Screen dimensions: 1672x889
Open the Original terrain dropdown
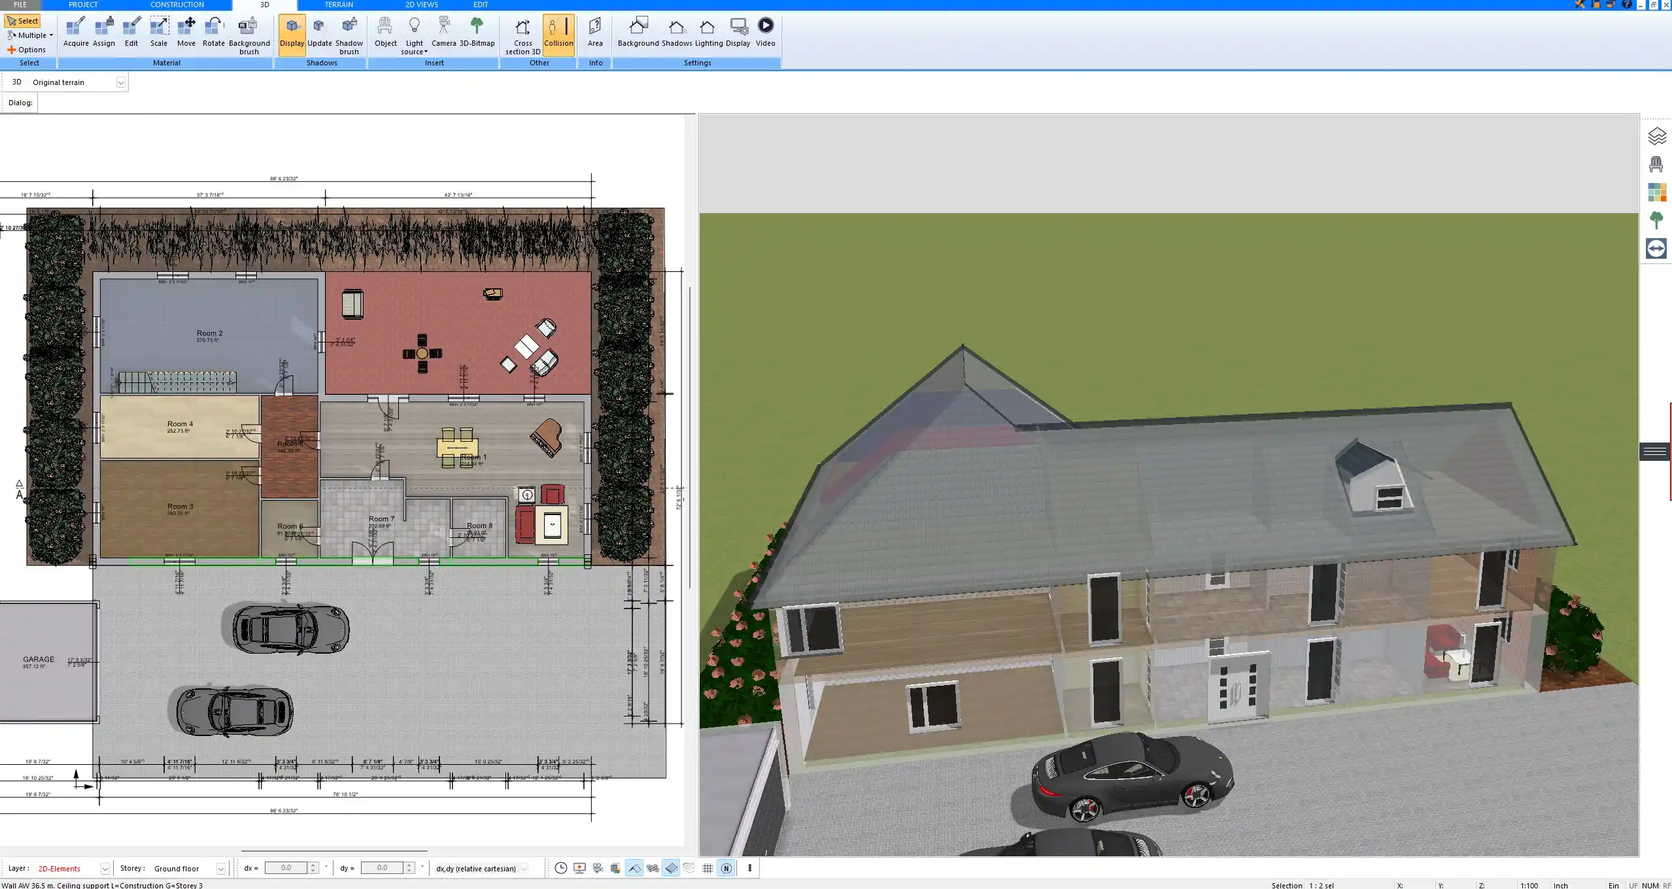pyautogui.click(x=122, y=82)
